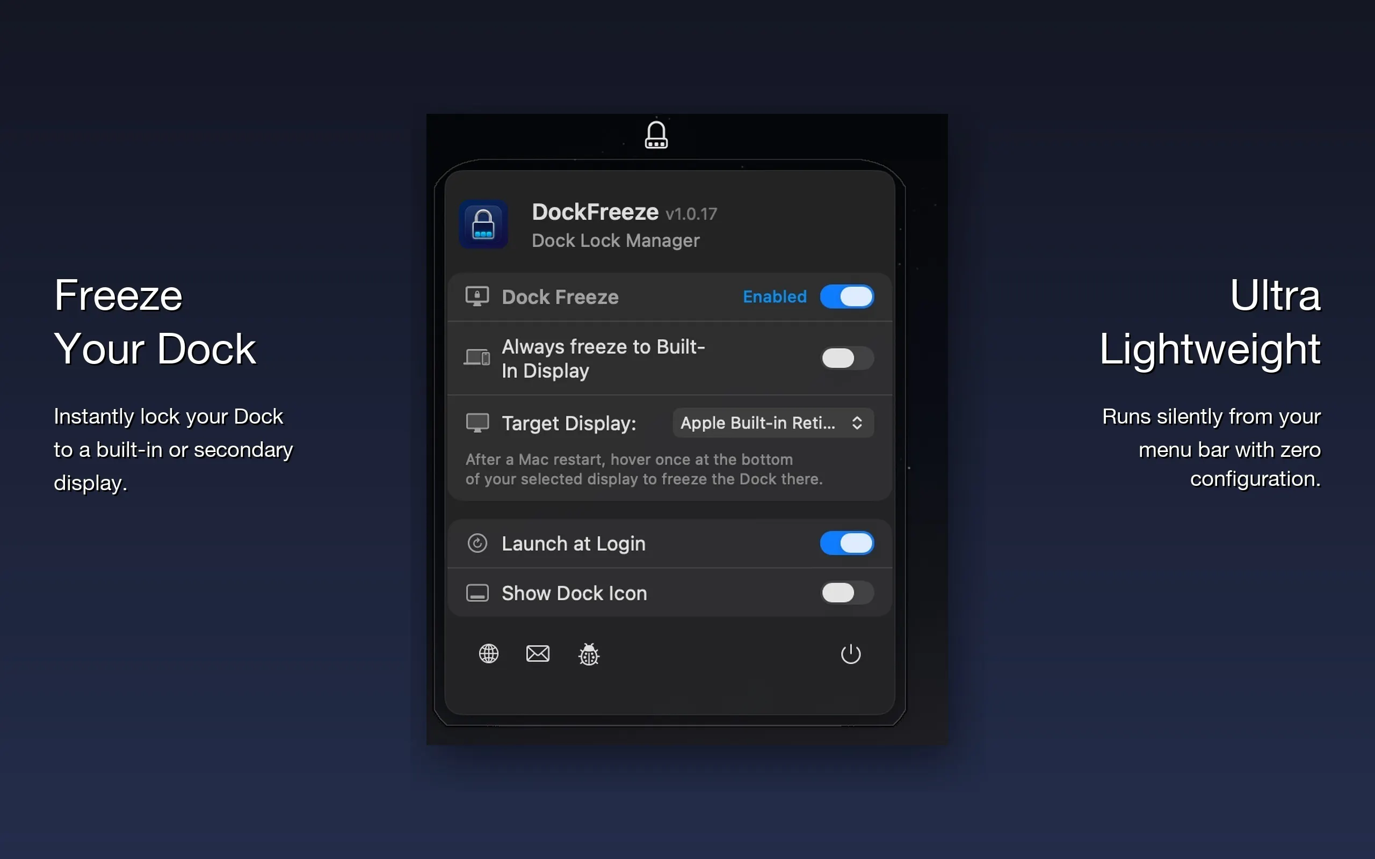
Task: Open the website globe icon
Action: [x=489, y=653]
